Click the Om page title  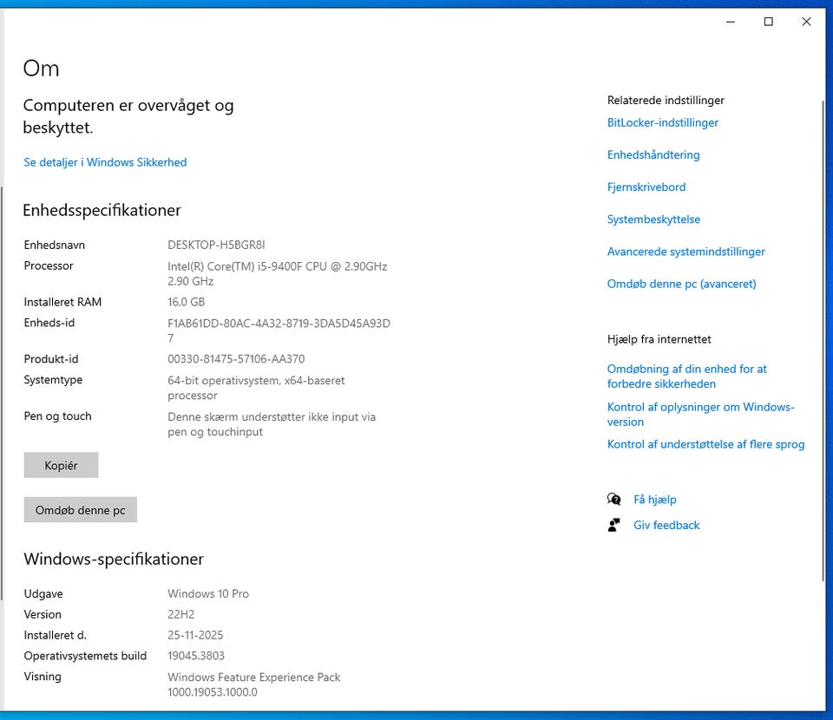(x=42, y=69)
